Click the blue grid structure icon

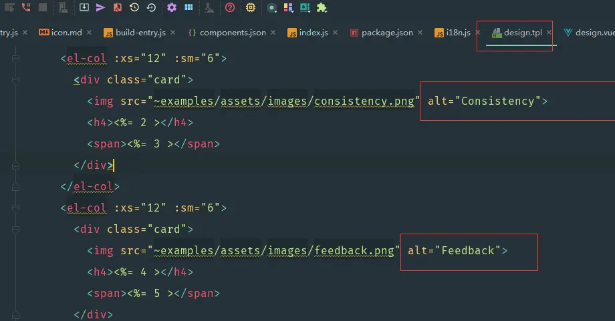pyautogui.click(x=189, y=7)
